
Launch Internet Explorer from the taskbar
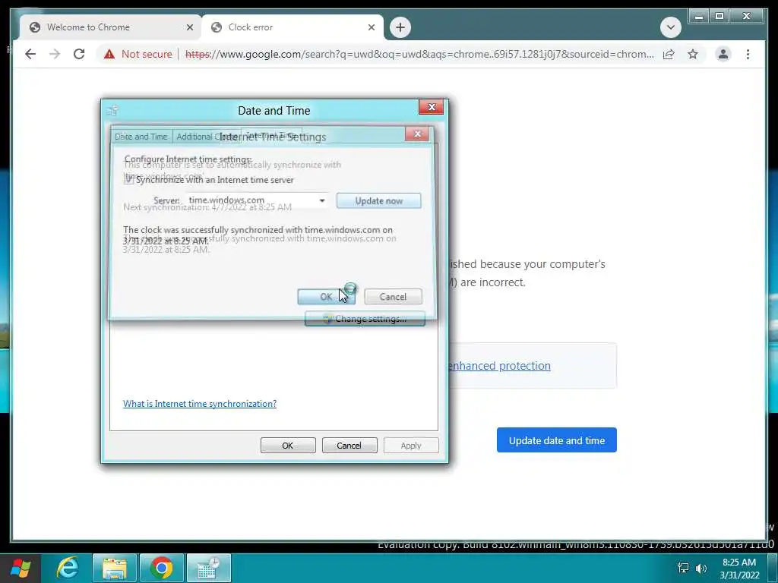click(68, 568)
